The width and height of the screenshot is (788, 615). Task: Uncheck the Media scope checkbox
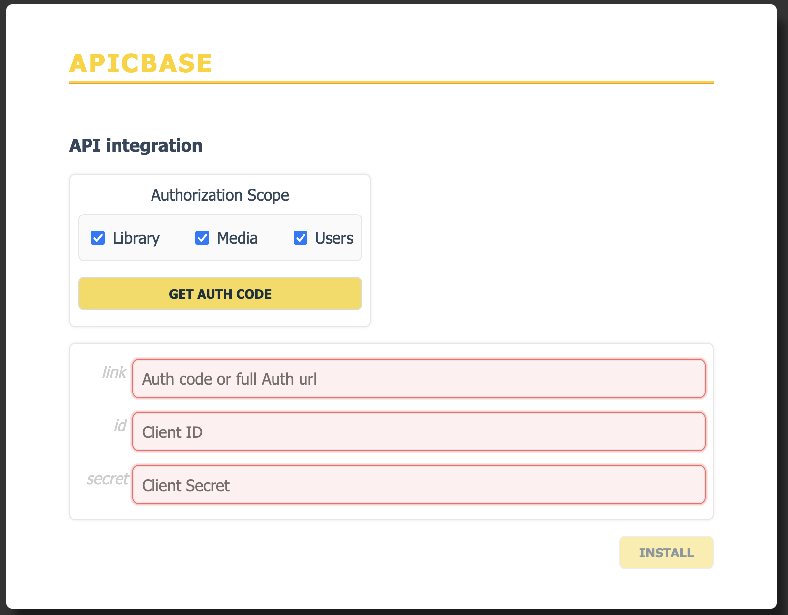pyautogui.click(x=202, y=238)
